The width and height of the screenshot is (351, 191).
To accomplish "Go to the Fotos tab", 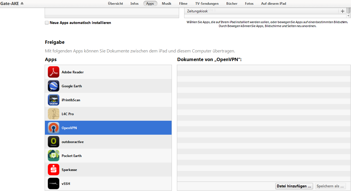I will coord(249,4).
